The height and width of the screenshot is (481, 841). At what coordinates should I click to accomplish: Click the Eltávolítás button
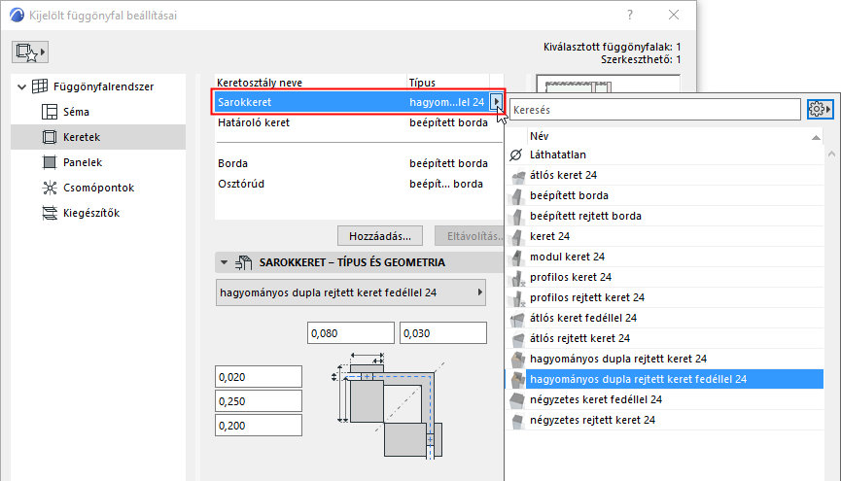tap(470, 236)
